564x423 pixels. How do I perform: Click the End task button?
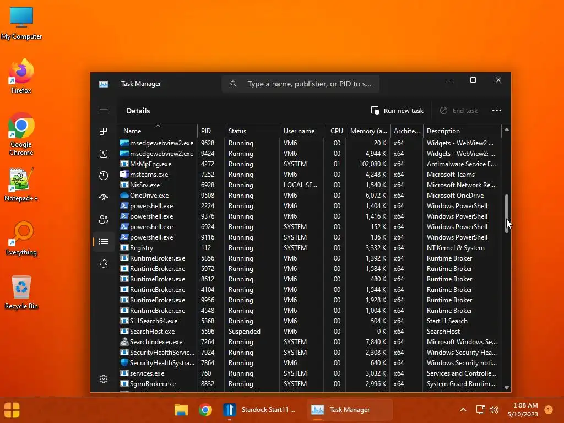(459, 110)
